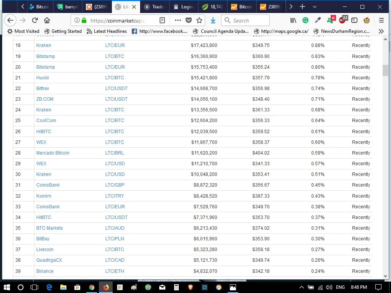Click the Grammarly extension icon

tap(305, 20)
